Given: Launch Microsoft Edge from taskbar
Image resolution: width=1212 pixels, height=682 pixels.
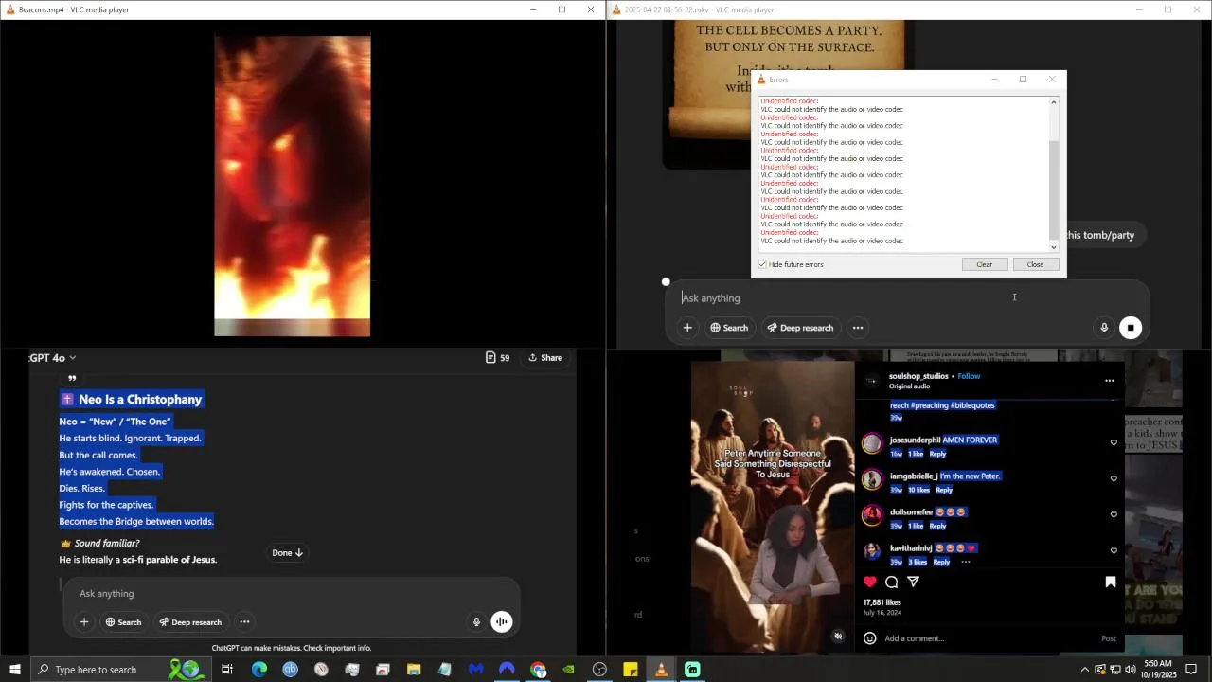Looking at the screenshot, I should tap(258, 670).
